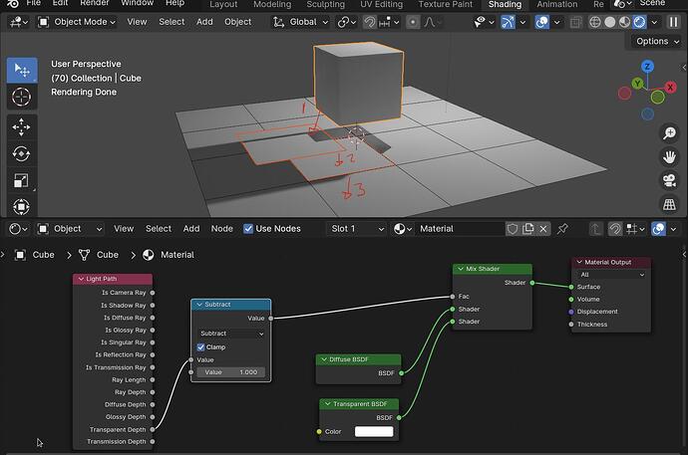The height and width of the screenshot is (455, 688).
Task: Open the Object Mode dropdown
Action: coord(77,22)
